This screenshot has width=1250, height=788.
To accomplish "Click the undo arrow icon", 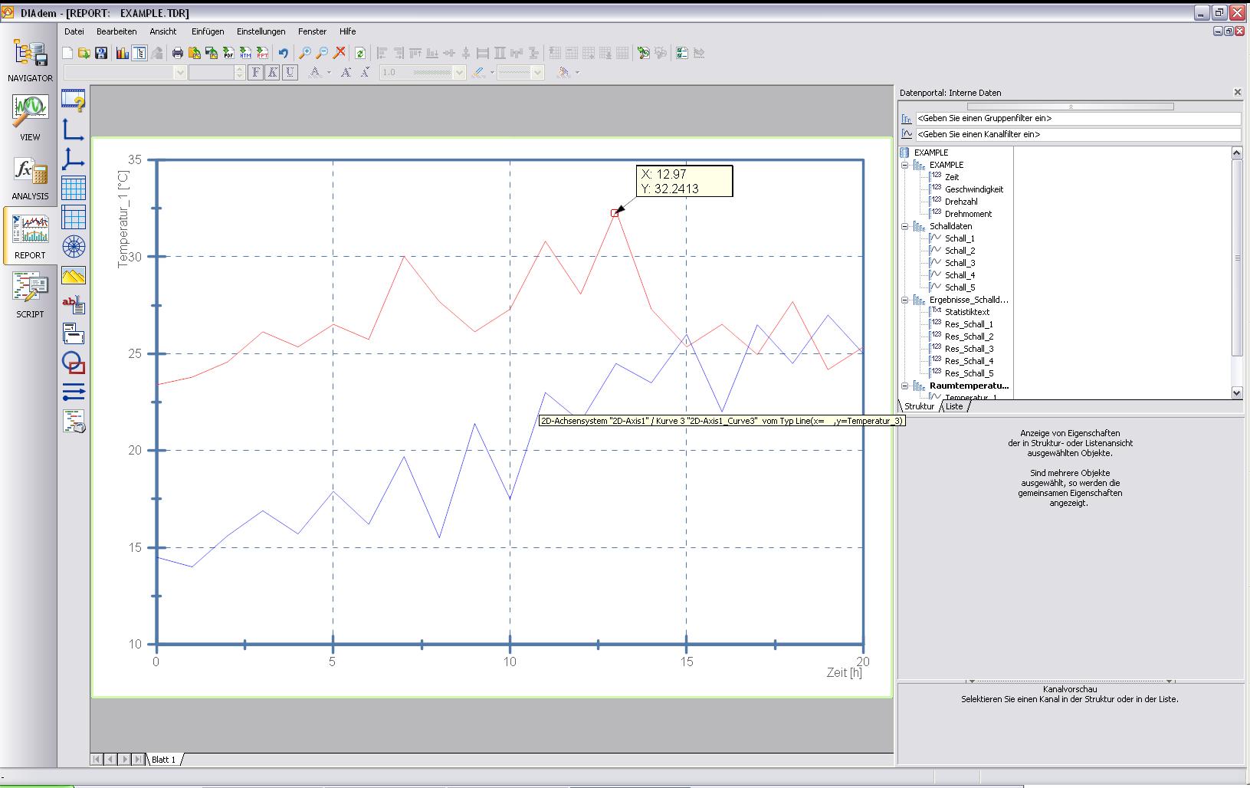I will pyautogui.click(x=283, y=53).
